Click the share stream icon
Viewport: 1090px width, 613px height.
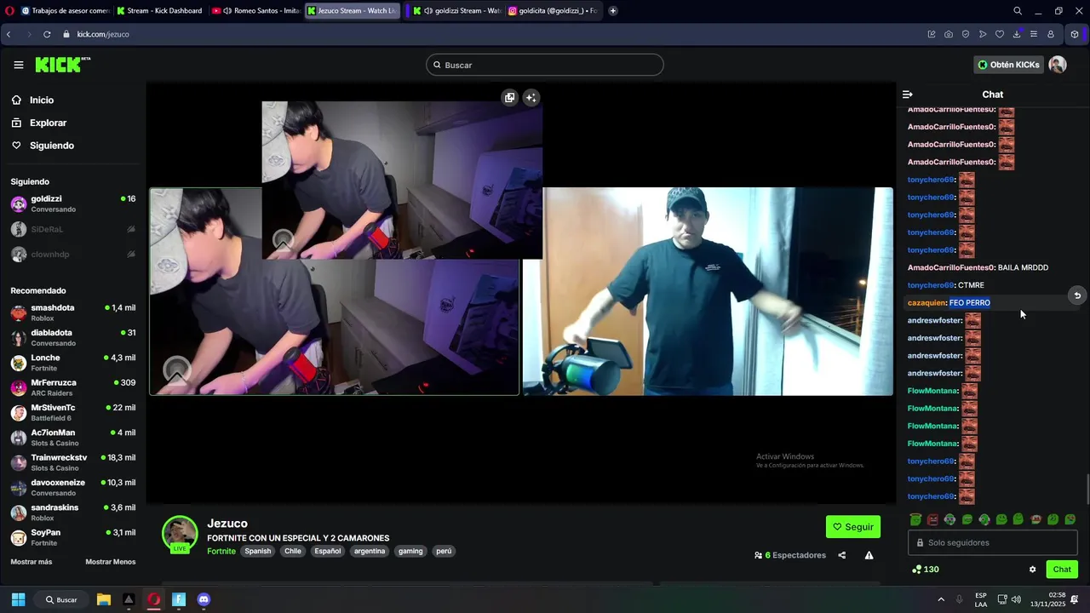pos(842,555)
